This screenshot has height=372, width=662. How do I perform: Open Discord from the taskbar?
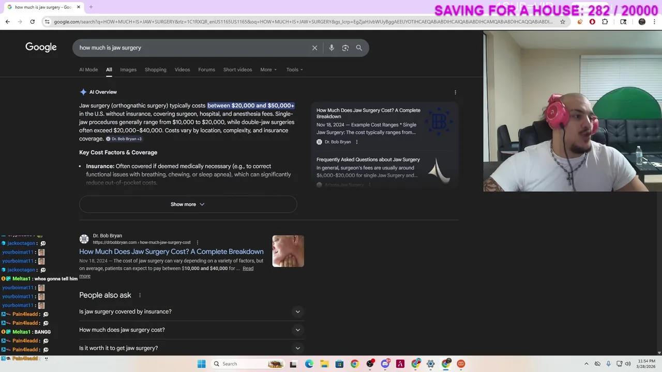(x=385, y=364)
